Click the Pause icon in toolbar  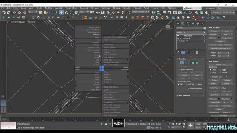(117, 17)
